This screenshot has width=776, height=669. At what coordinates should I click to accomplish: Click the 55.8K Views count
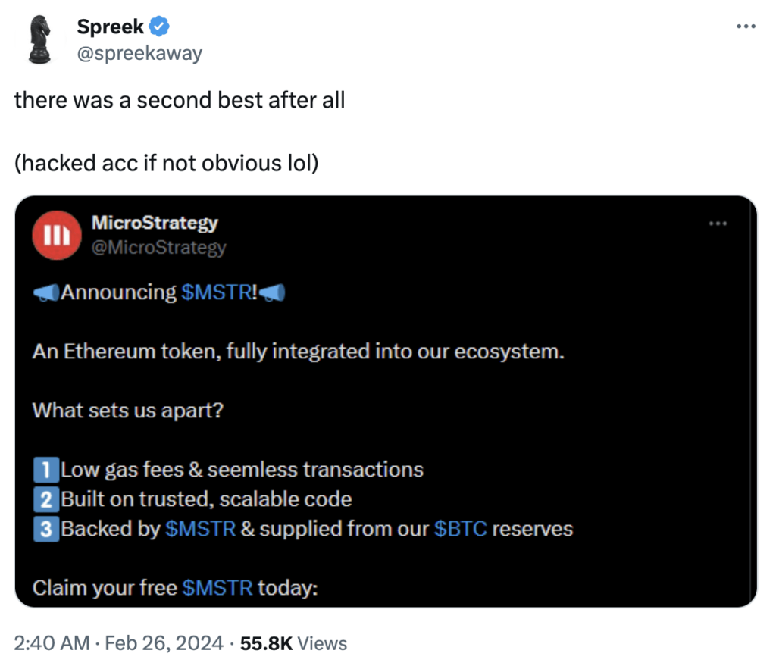(x=293, y=643)
